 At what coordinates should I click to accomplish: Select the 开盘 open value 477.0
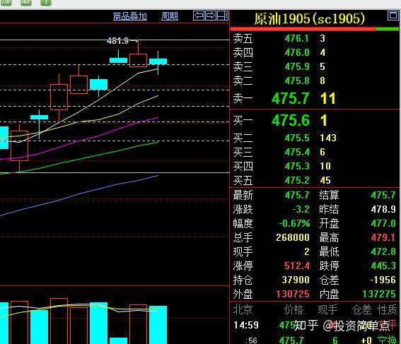pos(383,224)
